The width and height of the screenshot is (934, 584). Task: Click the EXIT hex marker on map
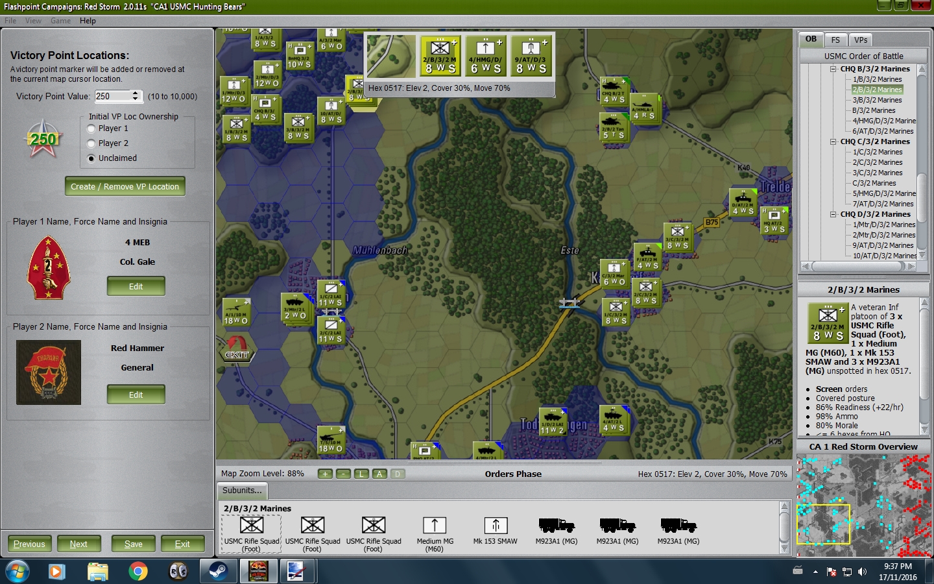pos(237,349)
